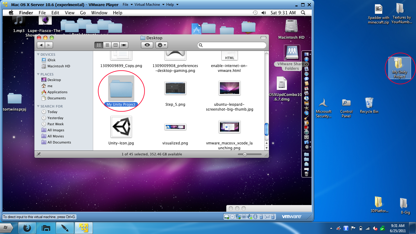Select icon view in Finder toolbar
The width and height of the screenshot is (416, 234).
(x=99, y=45)
